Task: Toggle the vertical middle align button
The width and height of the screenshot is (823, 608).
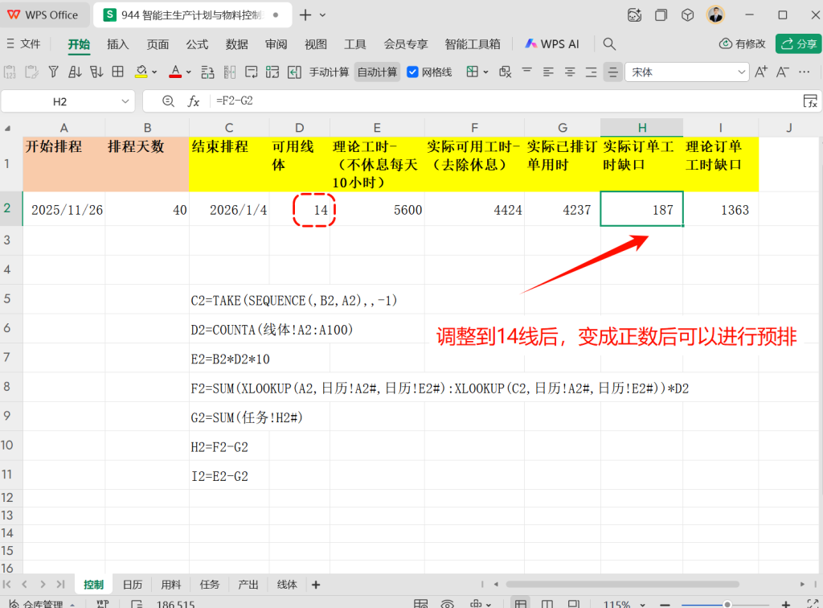Action: (612, 72)
